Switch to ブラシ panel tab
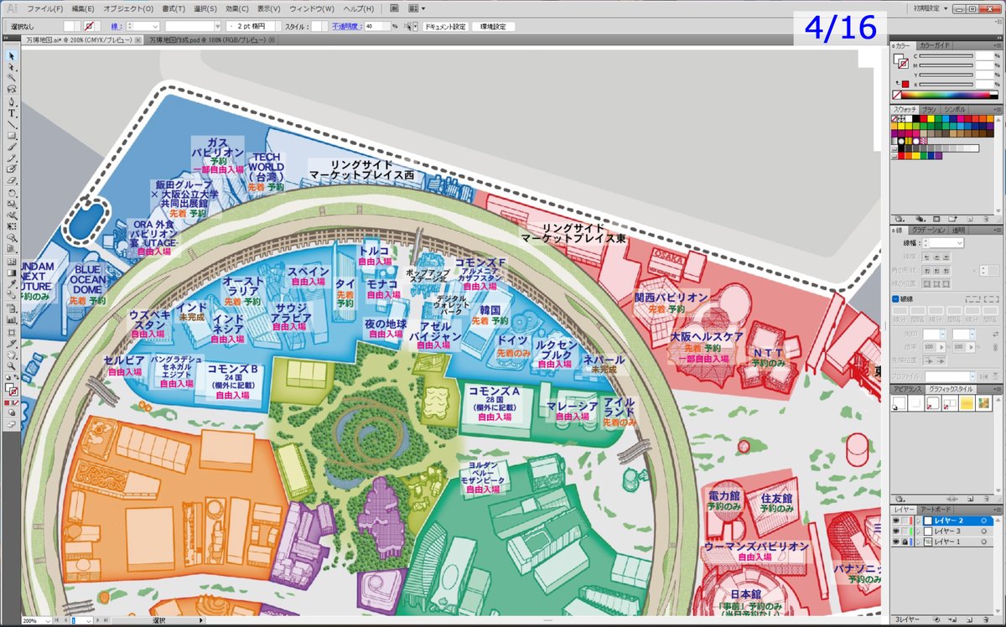 coord(929,110)
